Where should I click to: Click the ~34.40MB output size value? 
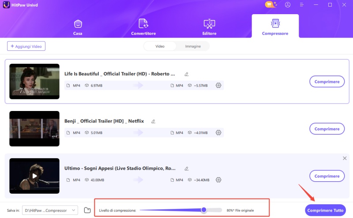point(202,180)
